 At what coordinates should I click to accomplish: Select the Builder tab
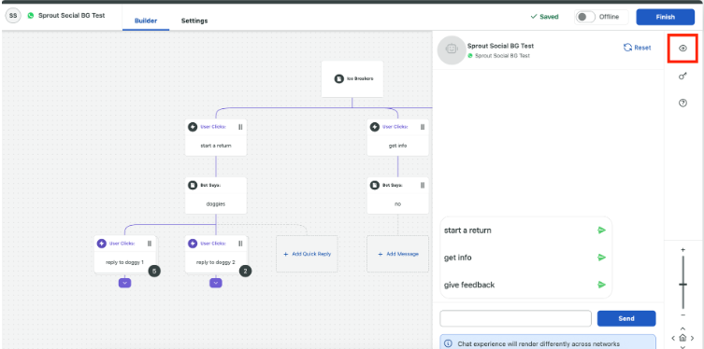(146, 21)
